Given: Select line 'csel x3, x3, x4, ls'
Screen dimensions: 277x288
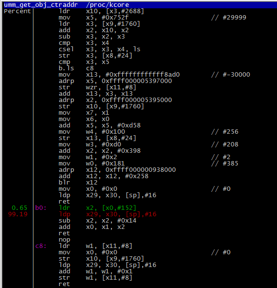Looking at the screenshot, I should click(100, 49).
